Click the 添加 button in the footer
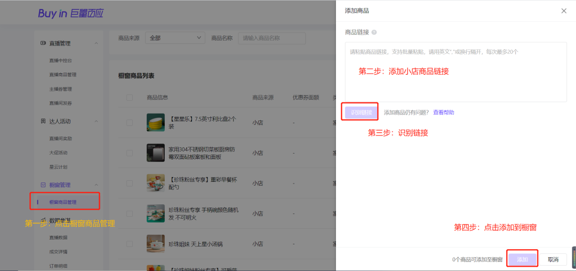 522,259
